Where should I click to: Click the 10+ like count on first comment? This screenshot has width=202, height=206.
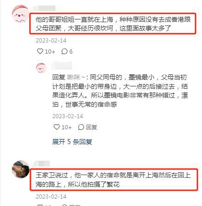pyautogui.click(x=50, y=51)
